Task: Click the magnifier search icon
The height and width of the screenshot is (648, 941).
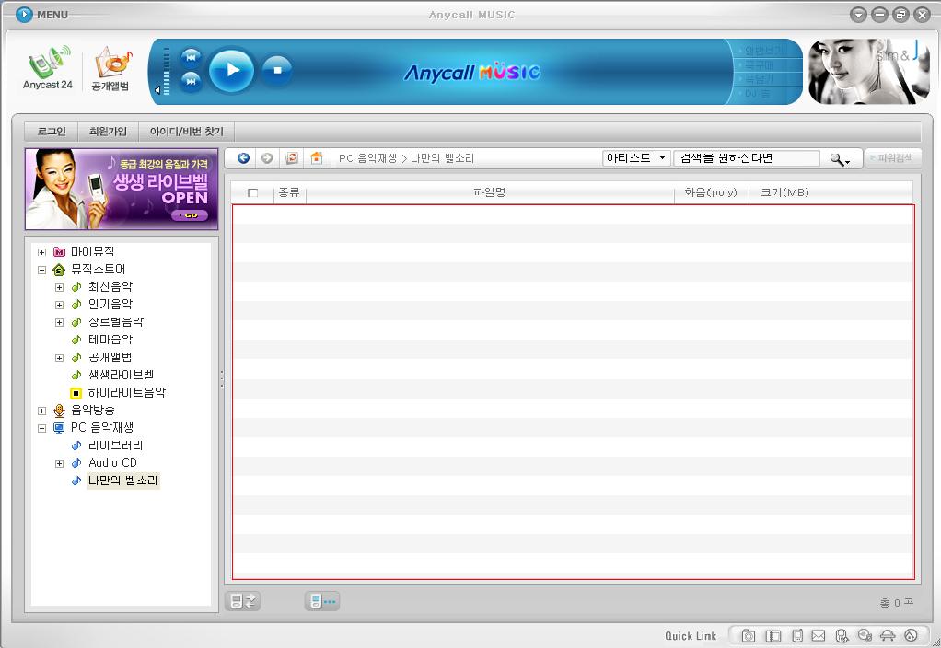Action: (838, 159)
